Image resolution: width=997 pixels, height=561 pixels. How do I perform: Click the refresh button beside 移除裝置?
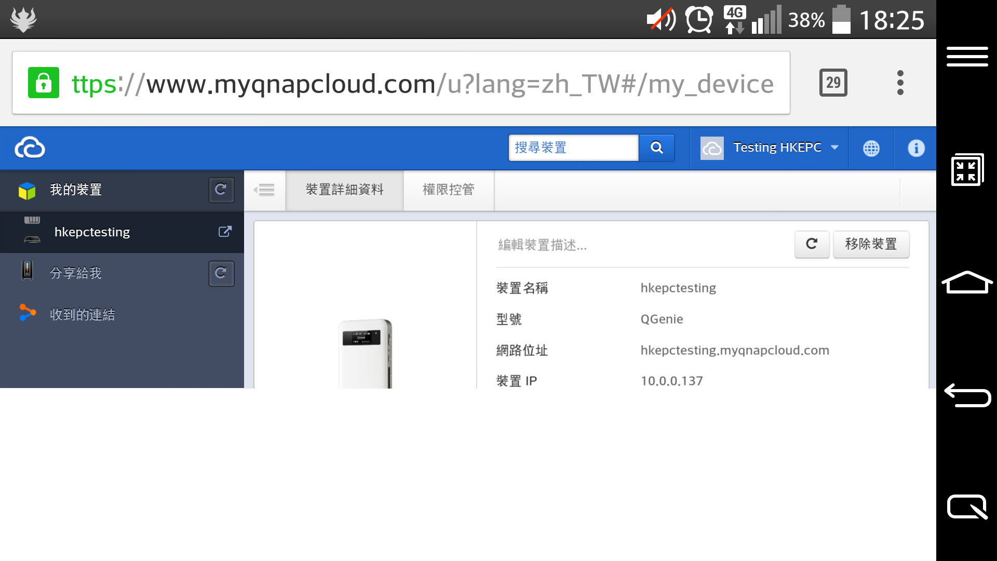tap(812, 244)
